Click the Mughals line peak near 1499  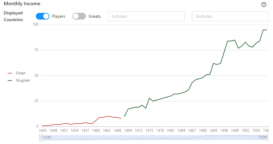(235, 40)
